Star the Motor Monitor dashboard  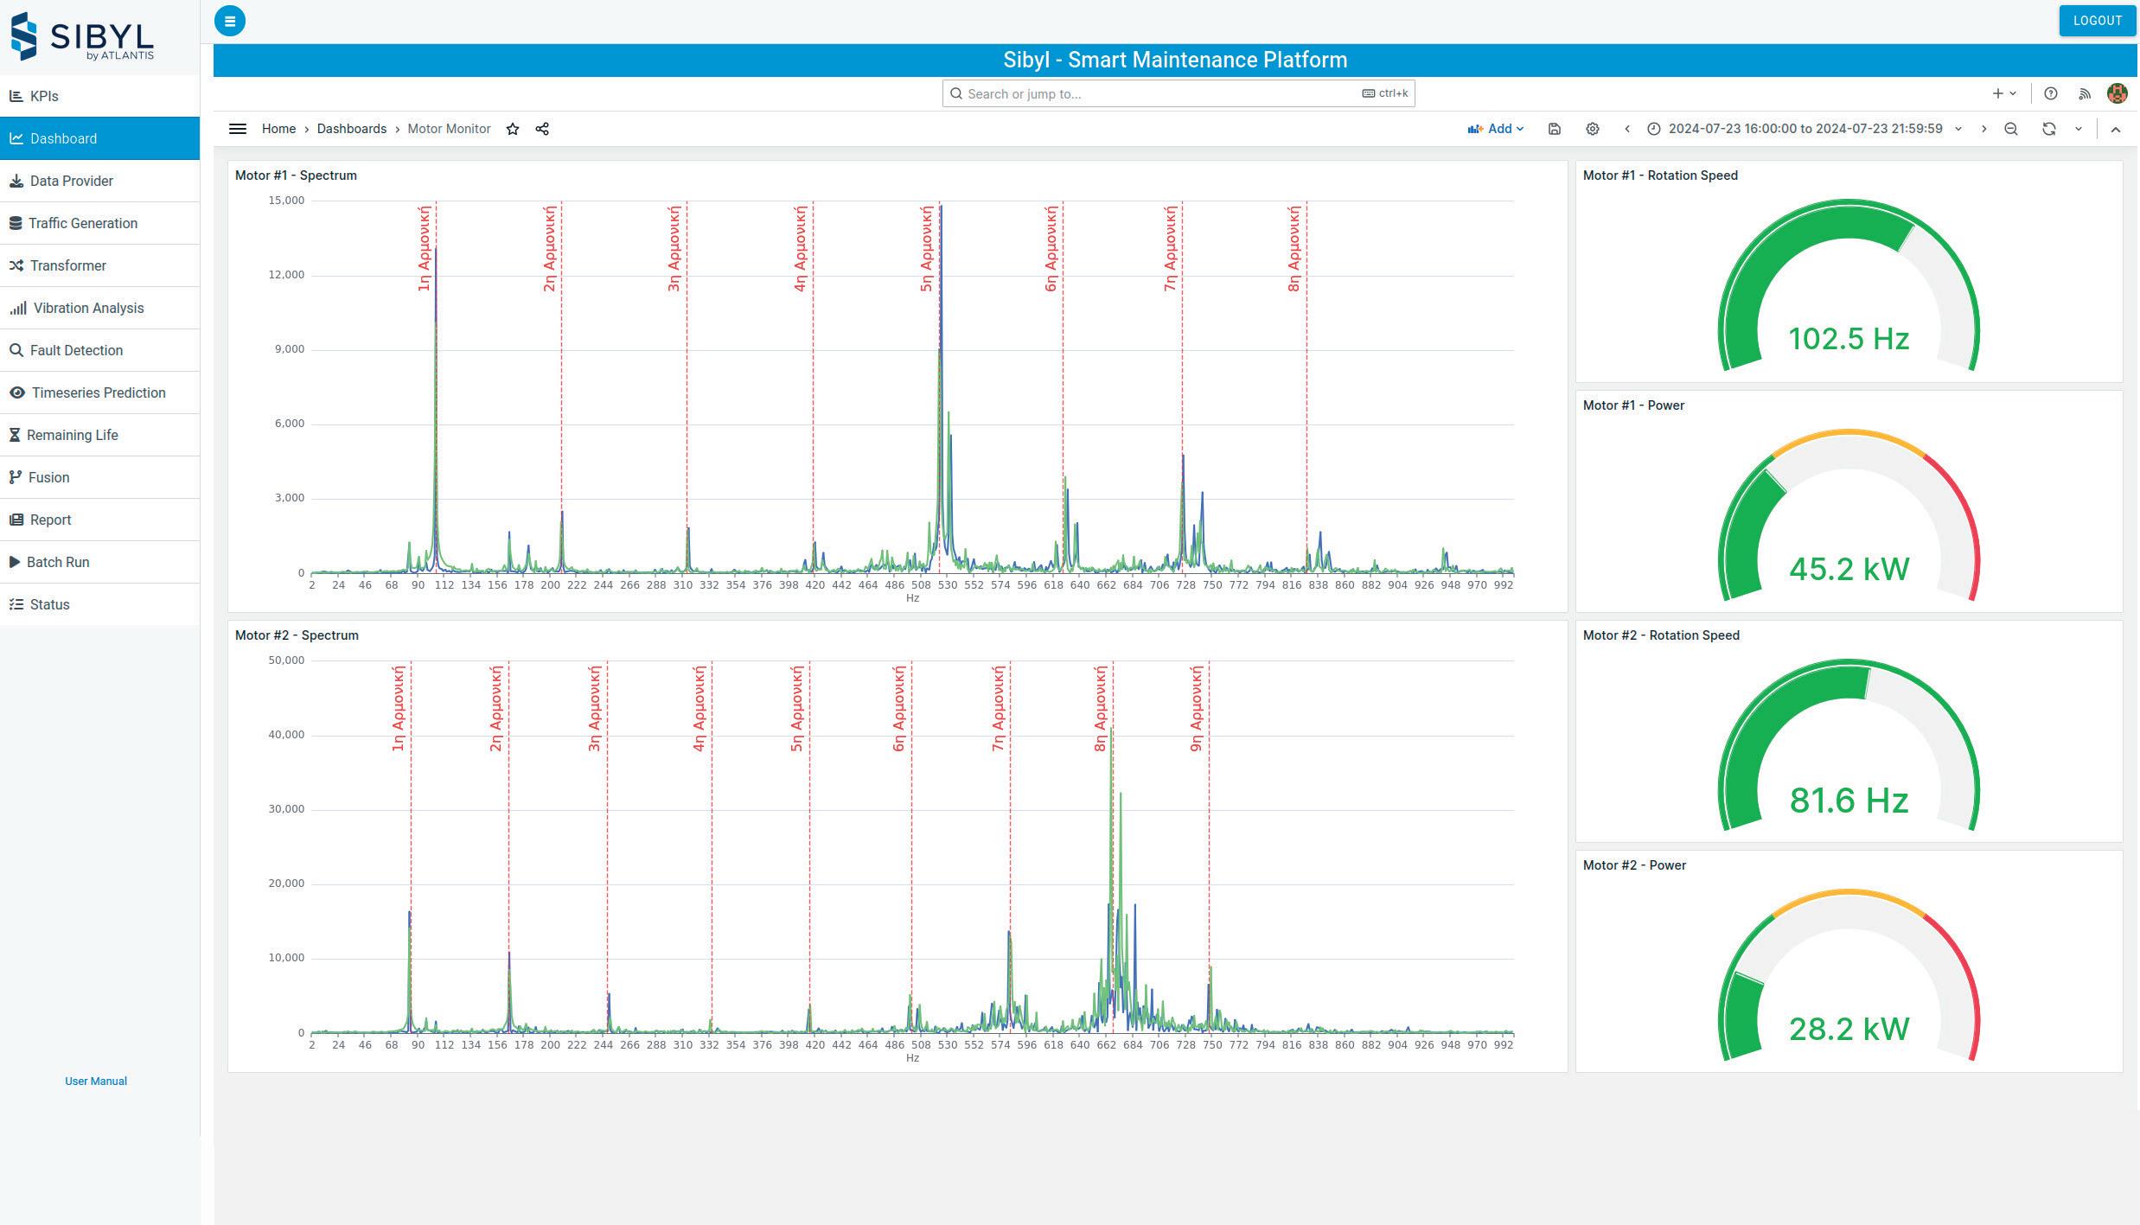click(x=513, y=129)
